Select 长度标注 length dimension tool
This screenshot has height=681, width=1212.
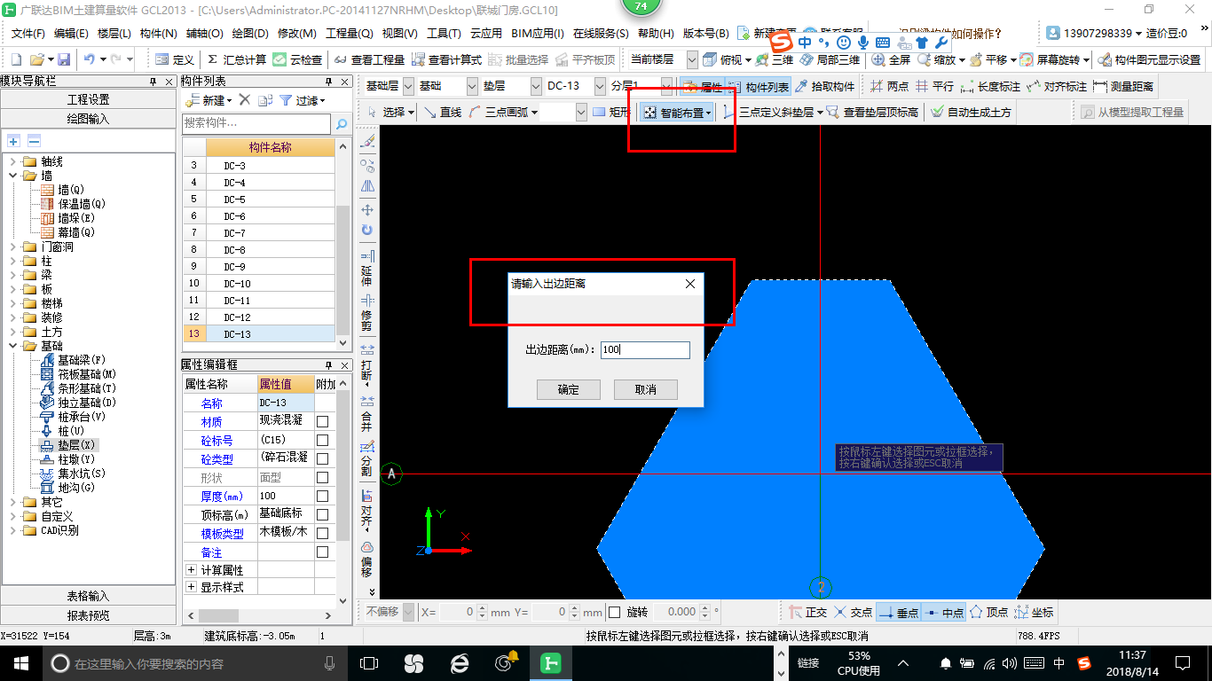click(x=991, y=86)
